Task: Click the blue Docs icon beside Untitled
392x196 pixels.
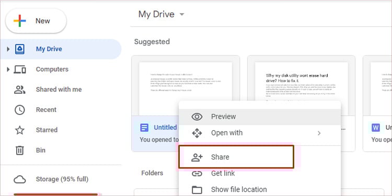Action: (144, 128)
